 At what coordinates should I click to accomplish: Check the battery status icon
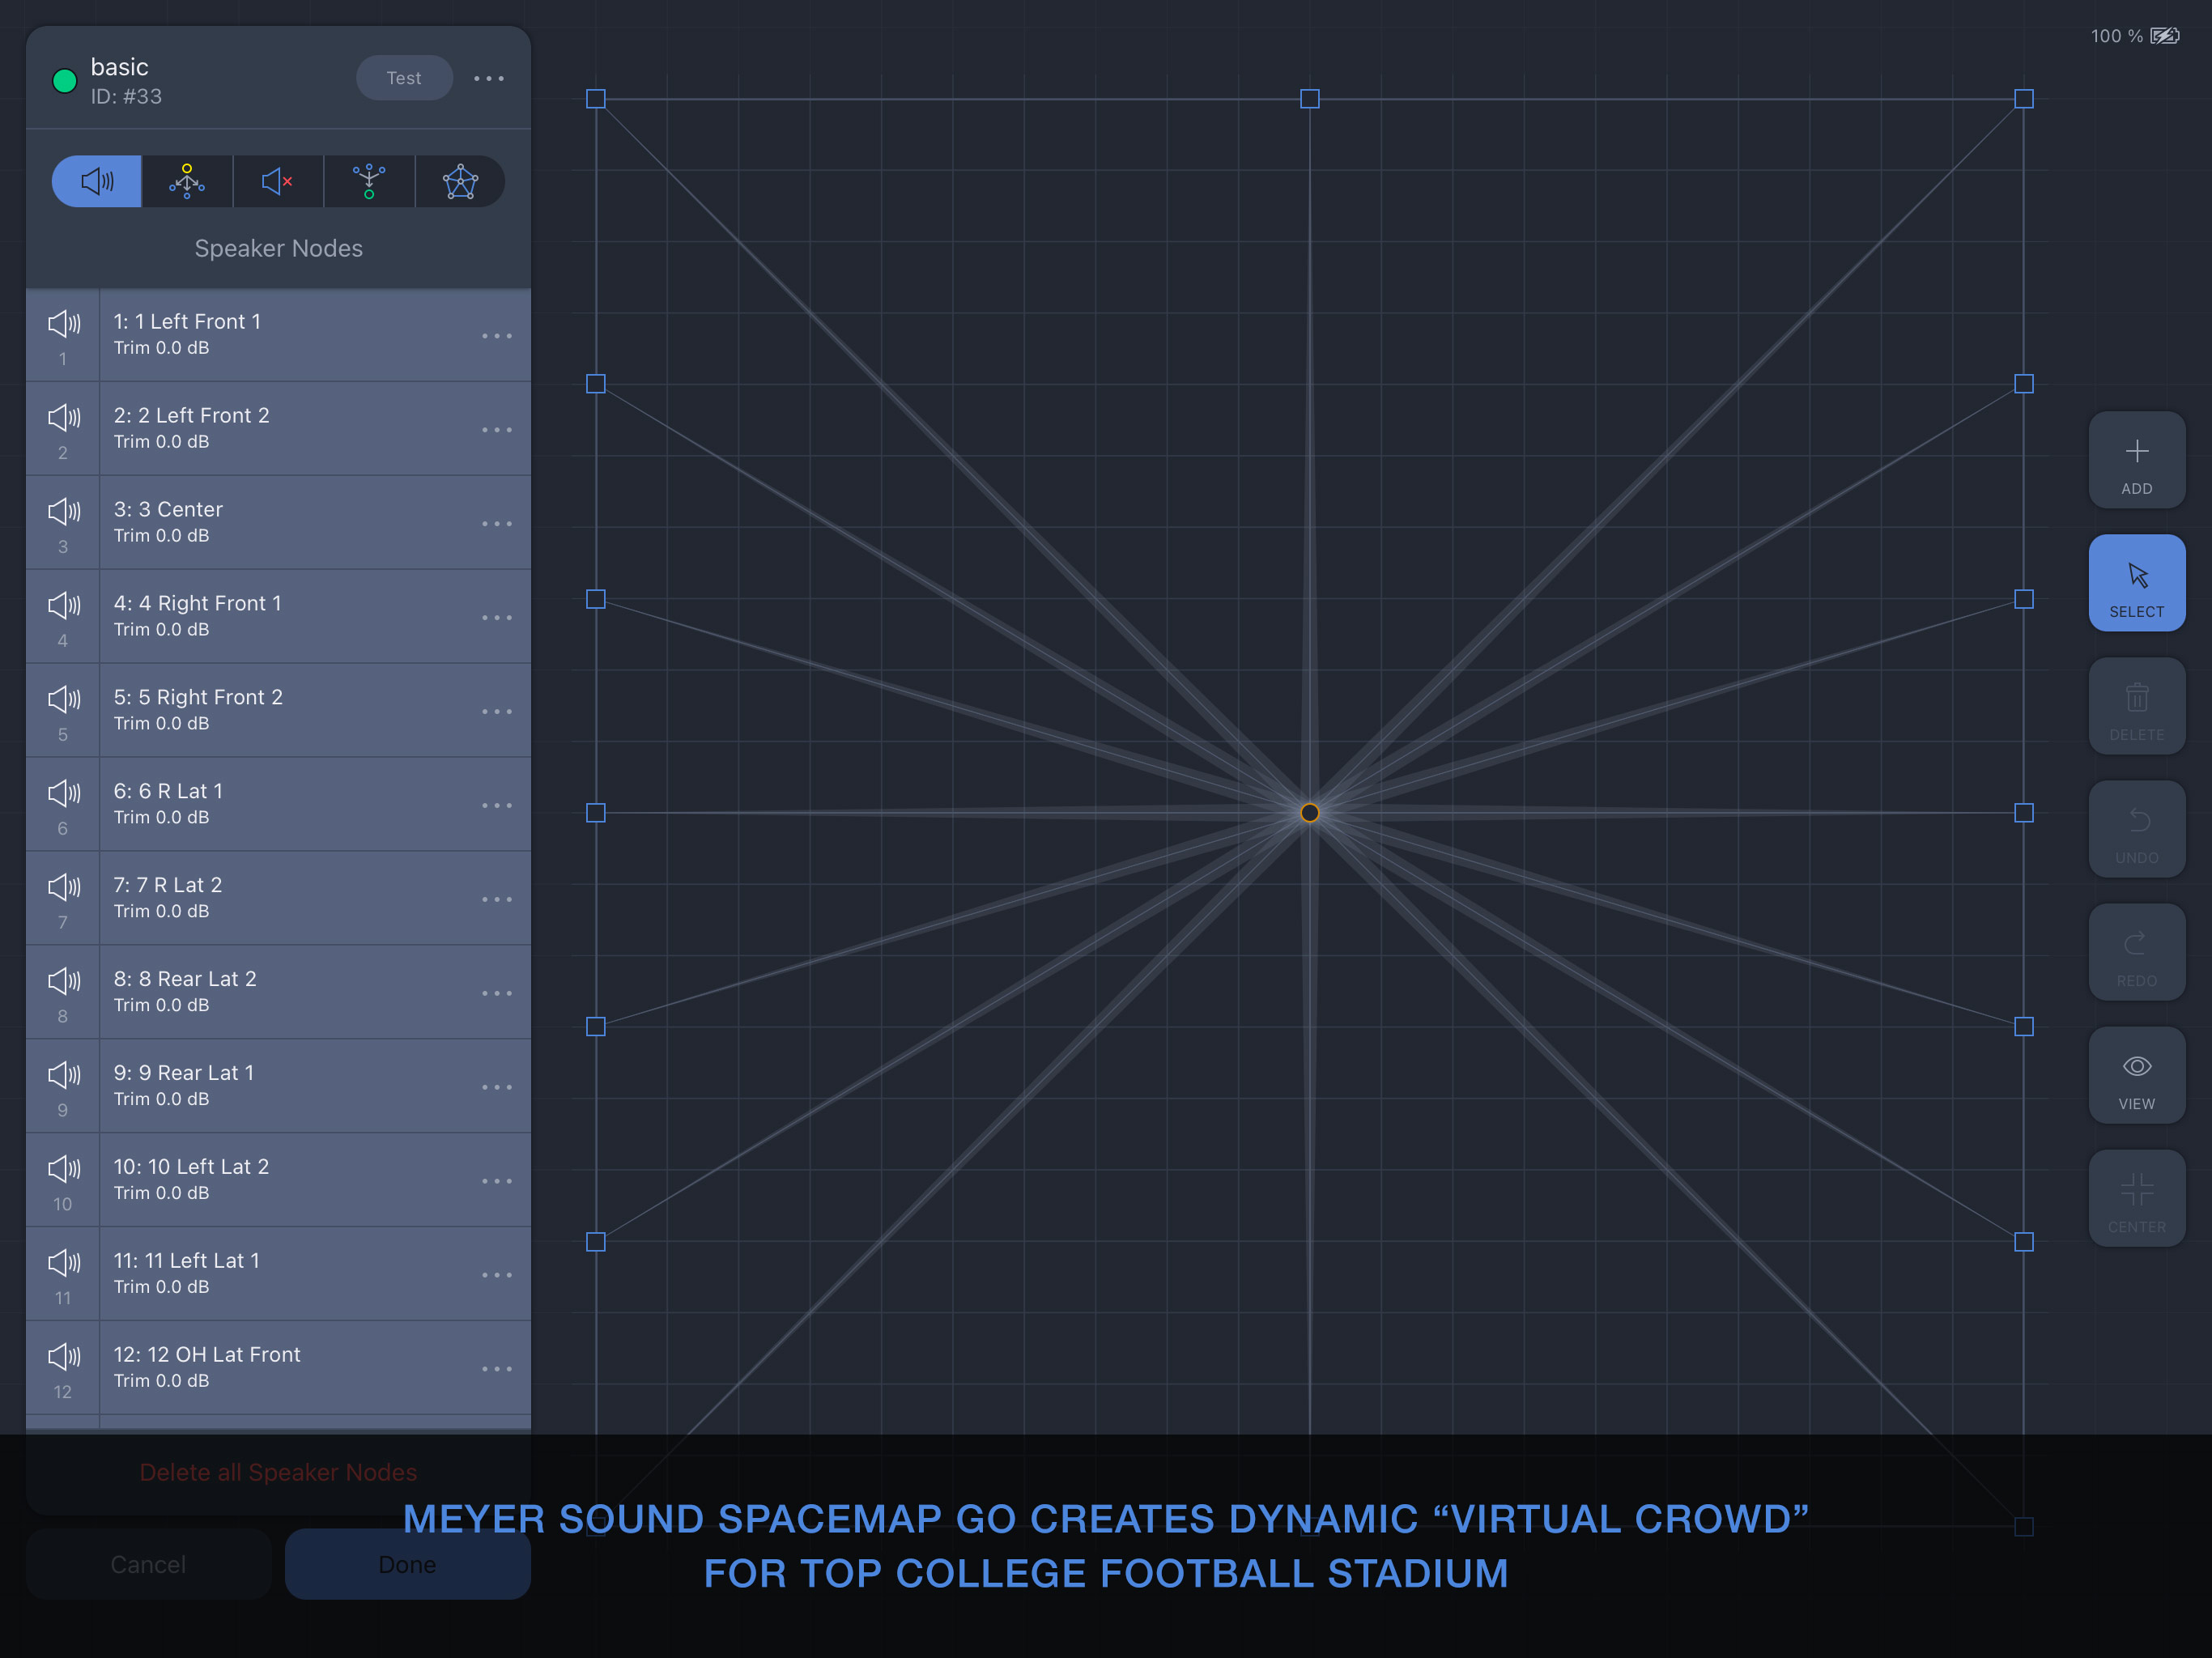[x=2165, y=36]
